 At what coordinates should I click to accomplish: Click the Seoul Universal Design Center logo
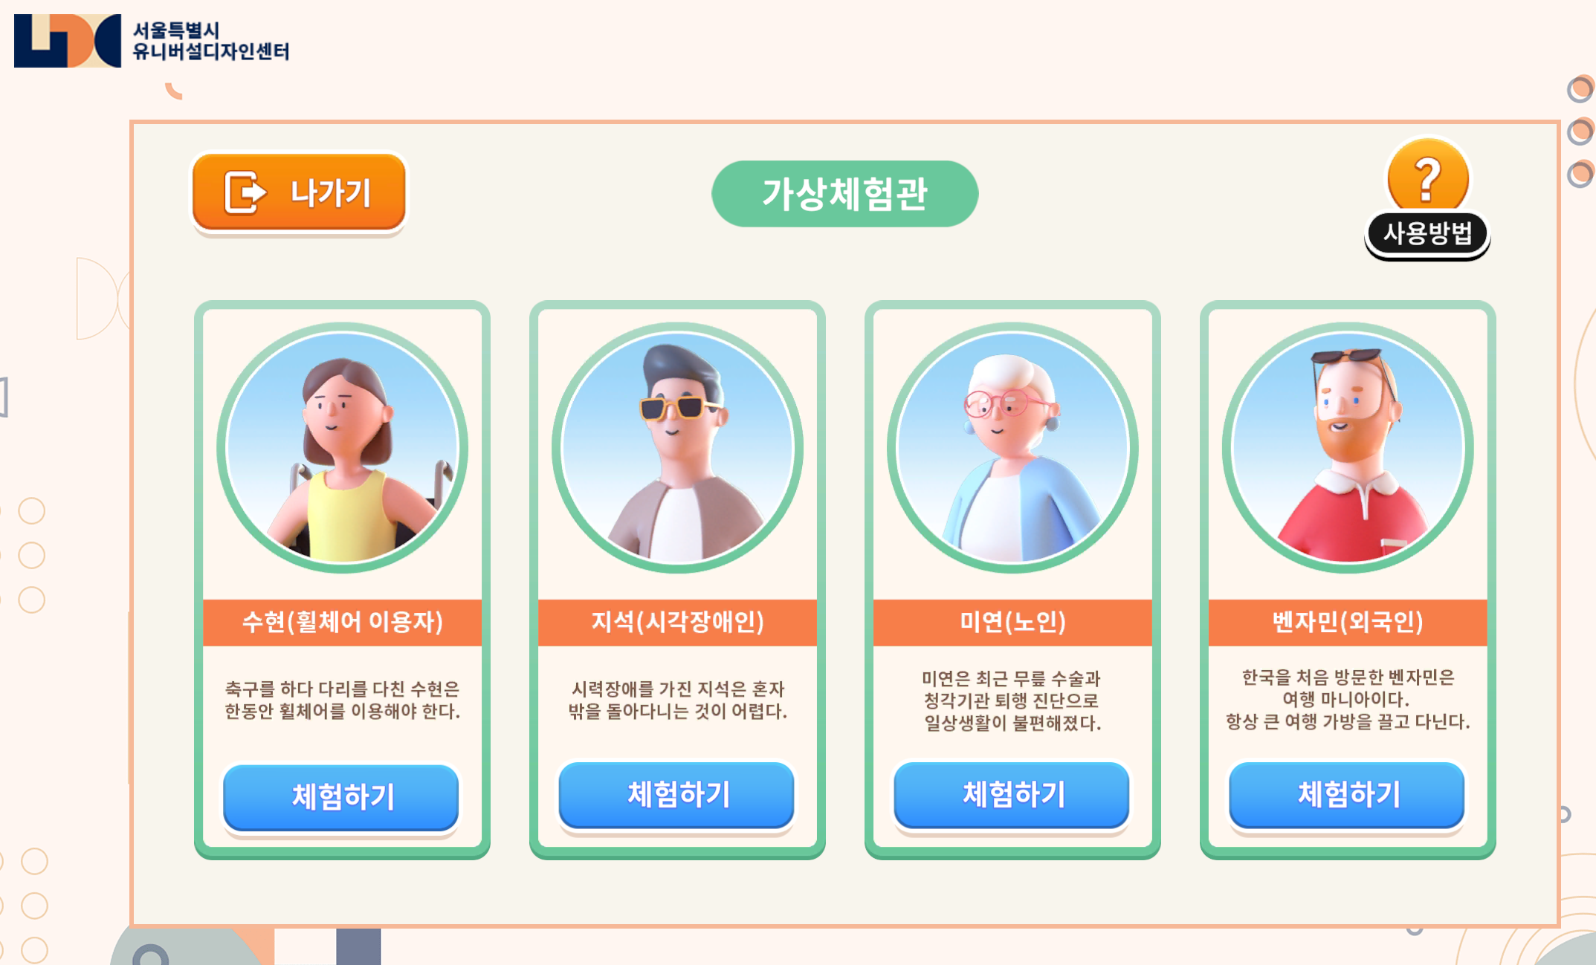point(67,41)
